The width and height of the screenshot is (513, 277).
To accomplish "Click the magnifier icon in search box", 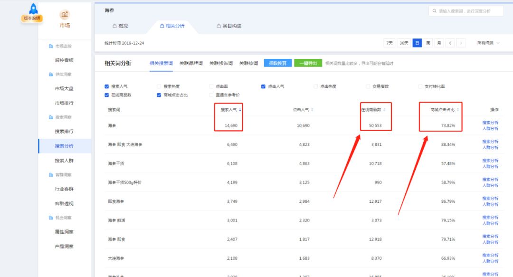I will tap(435, 11).
